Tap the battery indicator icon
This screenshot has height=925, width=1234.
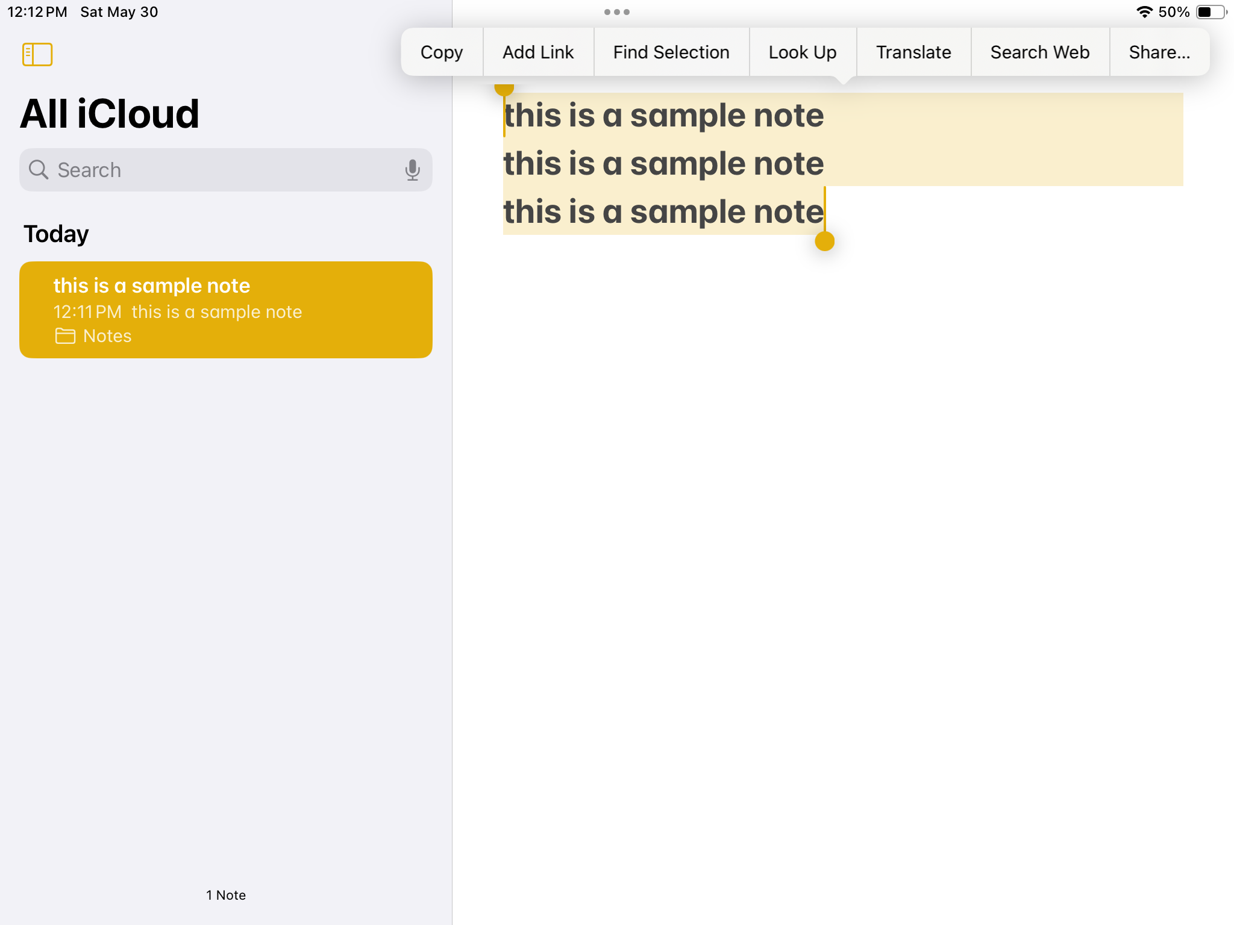1211,12
